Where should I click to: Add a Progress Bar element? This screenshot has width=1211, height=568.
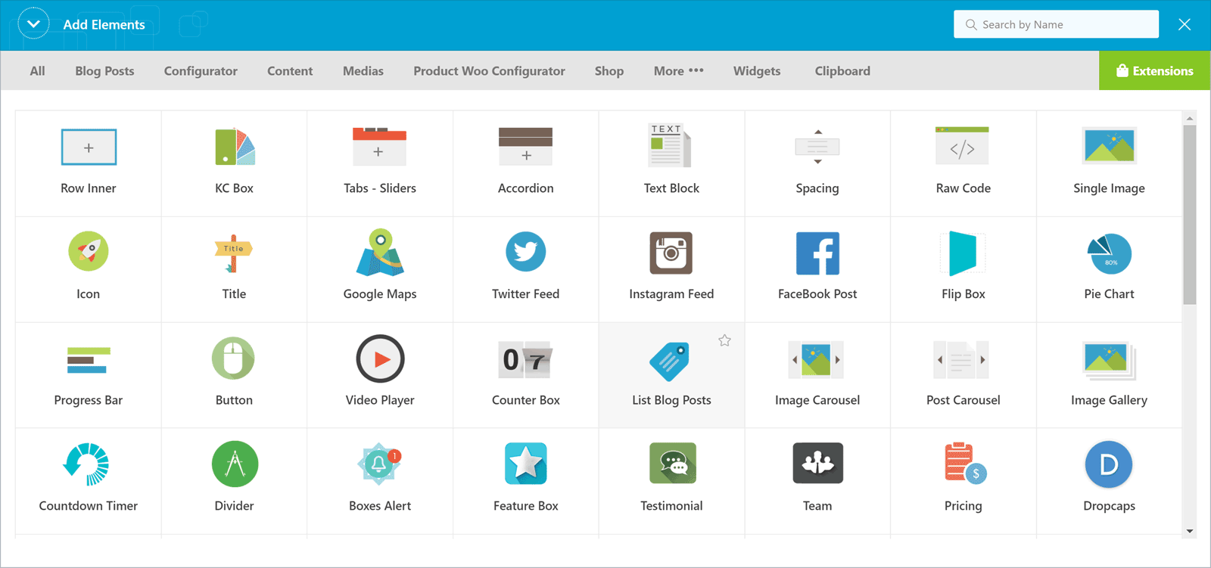click(x=89, y=375)
